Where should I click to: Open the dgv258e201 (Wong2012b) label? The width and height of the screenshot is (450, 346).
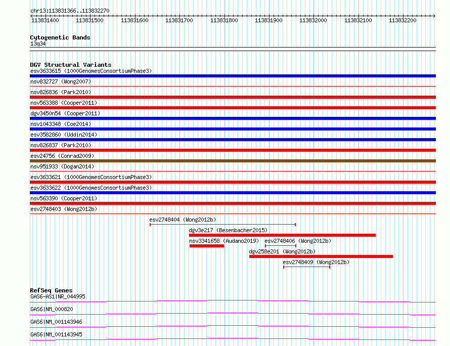point(283,251)
